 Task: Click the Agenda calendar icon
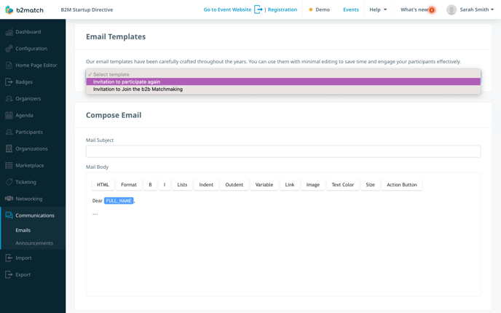(x=9, y=115)
